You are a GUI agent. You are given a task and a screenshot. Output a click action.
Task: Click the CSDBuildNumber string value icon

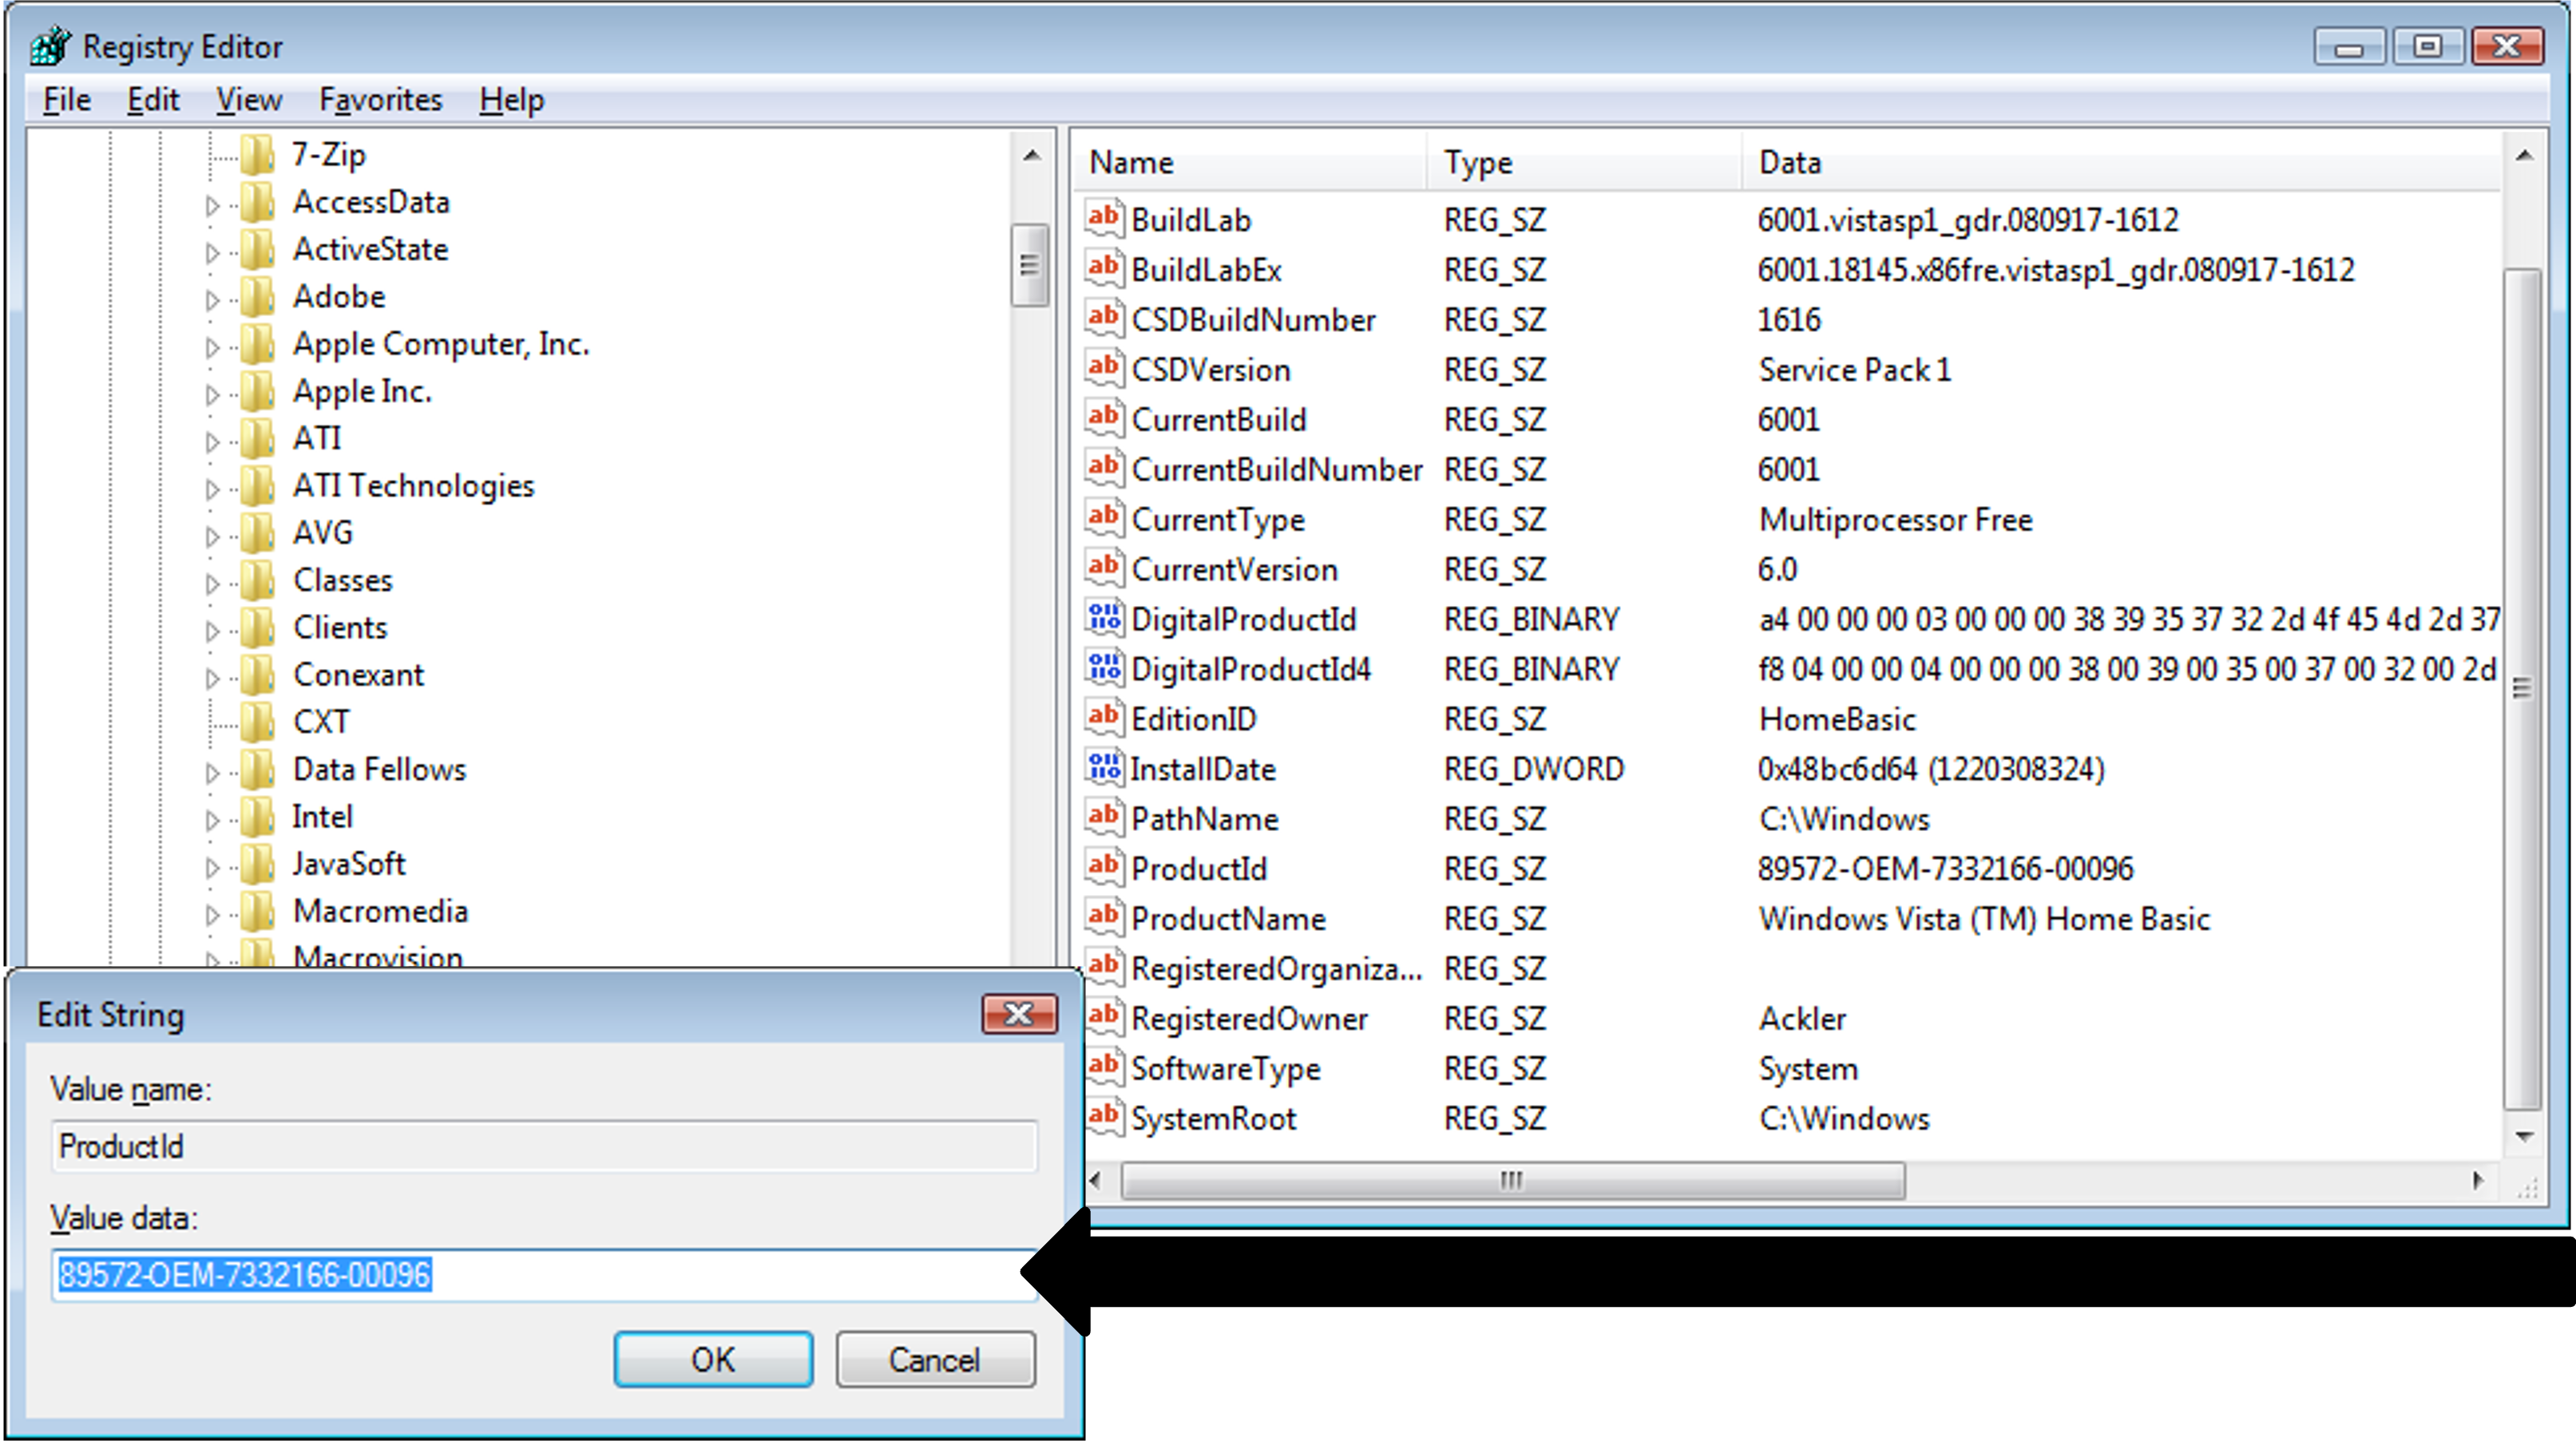[x=1104, y=319]
